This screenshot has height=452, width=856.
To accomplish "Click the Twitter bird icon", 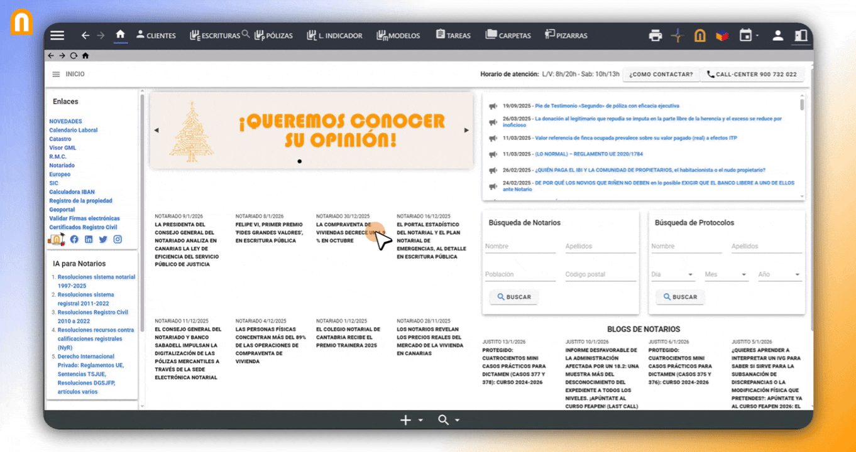I will tap(103, 239).
